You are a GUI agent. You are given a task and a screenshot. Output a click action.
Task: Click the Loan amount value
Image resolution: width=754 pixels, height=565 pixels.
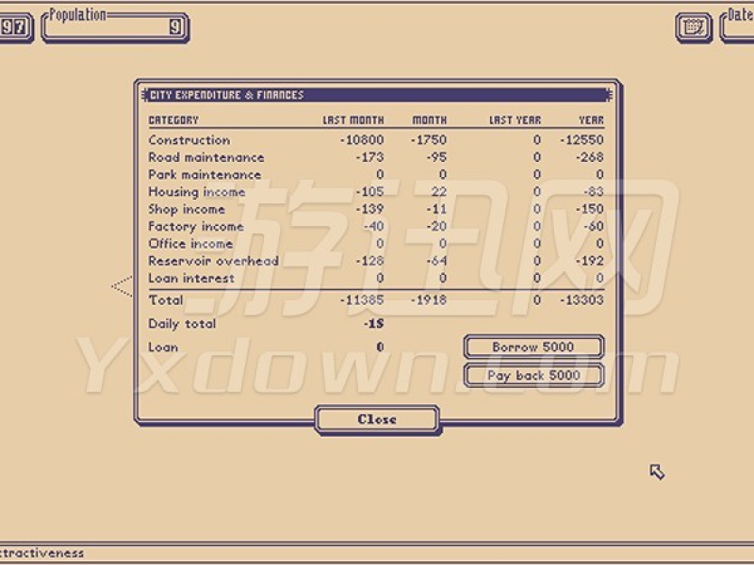click(380, 347)
